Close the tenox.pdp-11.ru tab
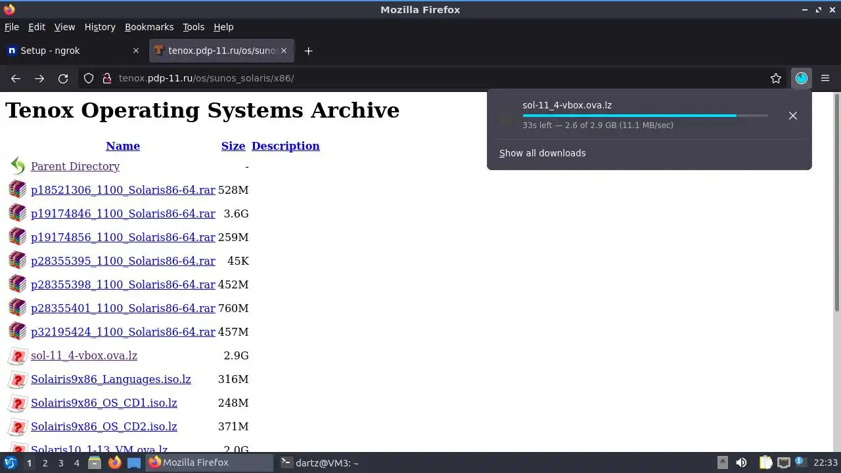The width and height of the screenshot is (841, 473). [x=284, y=51]
